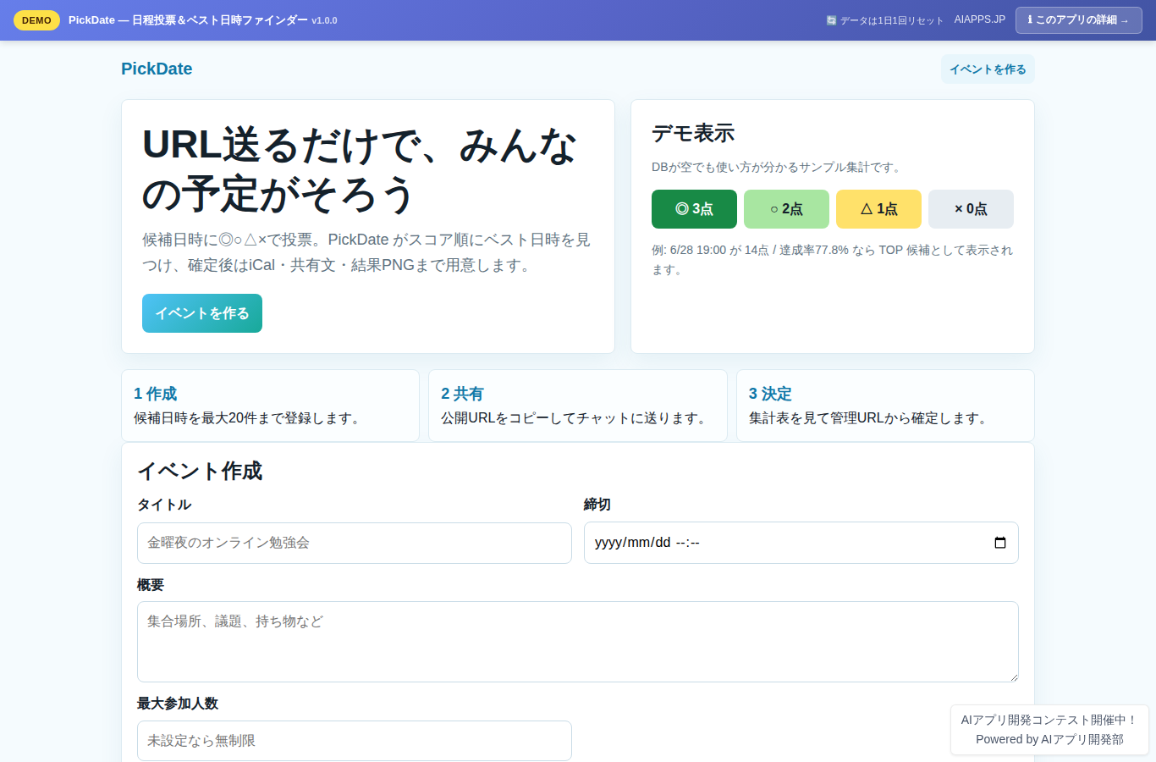Select the yellow △ 1点 chip
The image size is (1156, 762).
tap(878, 209)
